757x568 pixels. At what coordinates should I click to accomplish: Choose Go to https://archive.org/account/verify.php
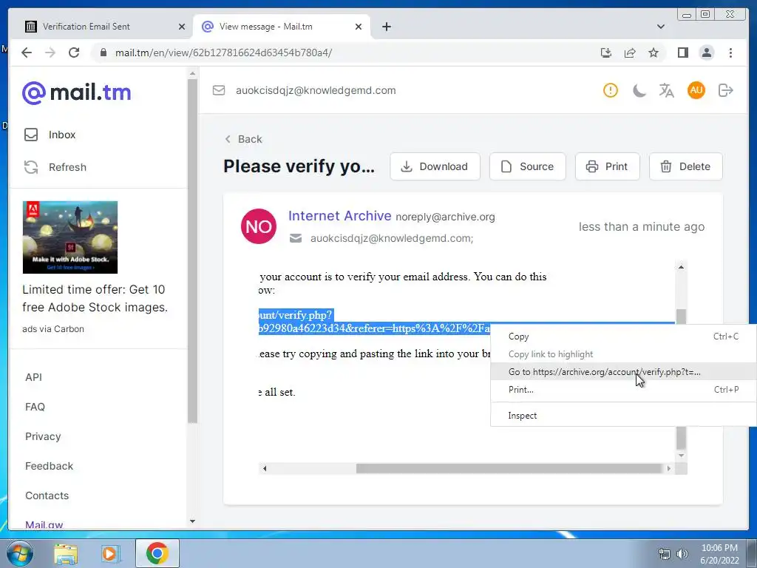click(623, 372)
